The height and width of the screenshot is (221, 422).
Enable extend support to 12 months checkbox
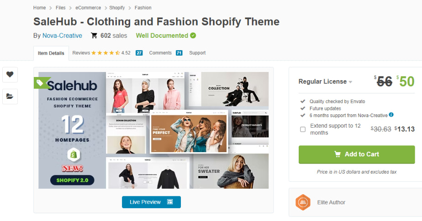point(303,129)
